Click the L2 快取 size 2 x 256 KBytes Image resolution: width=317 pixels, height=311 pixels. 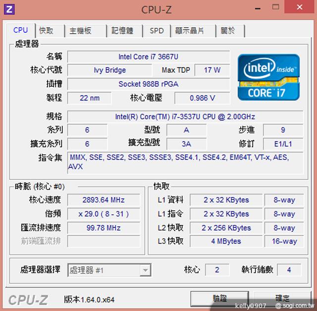226,228
